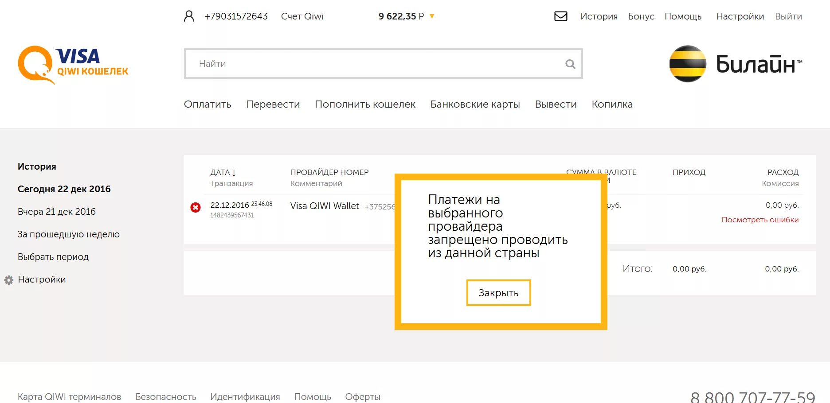This screenshot has height=403, width=830.
Task: Click ПРОВАЙДЕР НОМЕР column header
Action: coord(329,172)
